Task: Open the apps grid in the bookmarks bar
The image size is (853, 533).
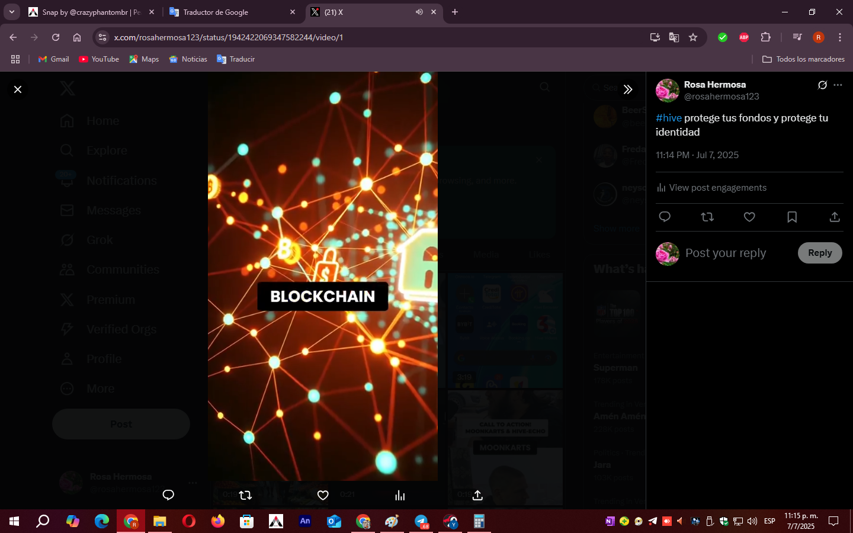Action: pyautogui.click(x=15, y=59)
